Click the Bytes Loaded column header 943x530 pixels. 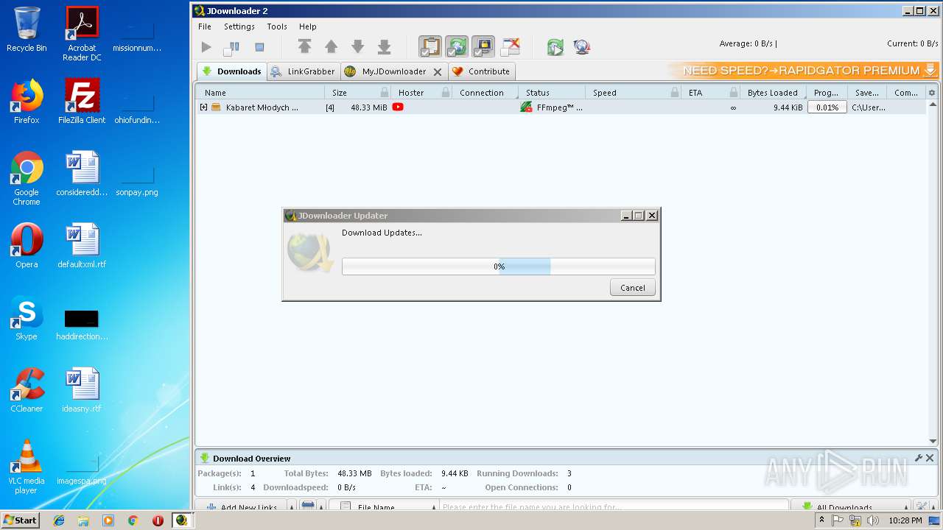pyautogui.click(x=773, y=93)
